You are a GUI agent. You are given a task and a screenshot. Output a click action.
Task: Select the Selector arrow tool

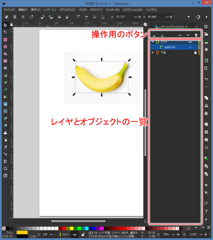(5, 25)
